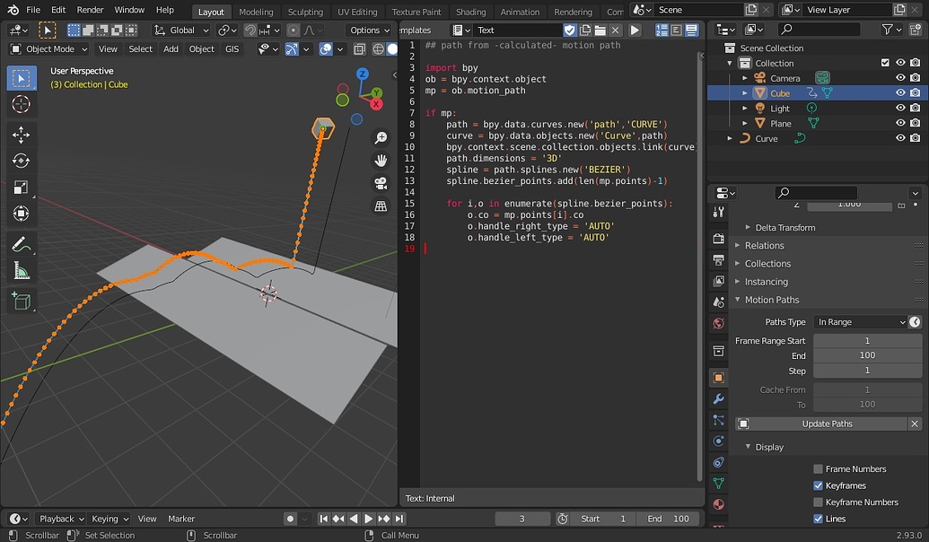Open the File menu
The width and height of the screenshot is (929, 542).
tap(34, 10)
